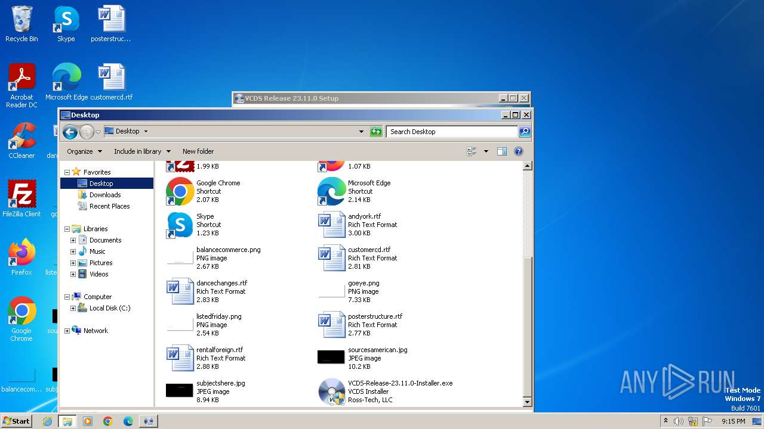
Task: Click the file list scroll down arrow
Action: [x=528, y=402]
